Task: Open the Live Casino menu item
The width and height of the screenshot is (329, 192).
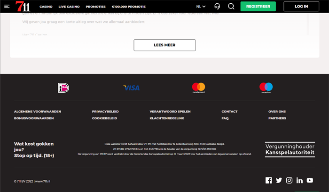Action: [69, 7]
